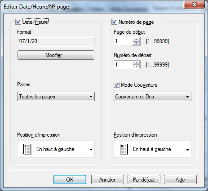Image resolution: width=208 pixels, height=191 pixels.
Task: Uncheck the Numéro de page checkbox
Action: 114,22
